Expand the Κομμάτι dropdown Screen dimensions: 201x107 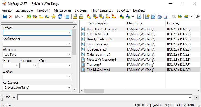pyautogui.click(x=35, y=66)
